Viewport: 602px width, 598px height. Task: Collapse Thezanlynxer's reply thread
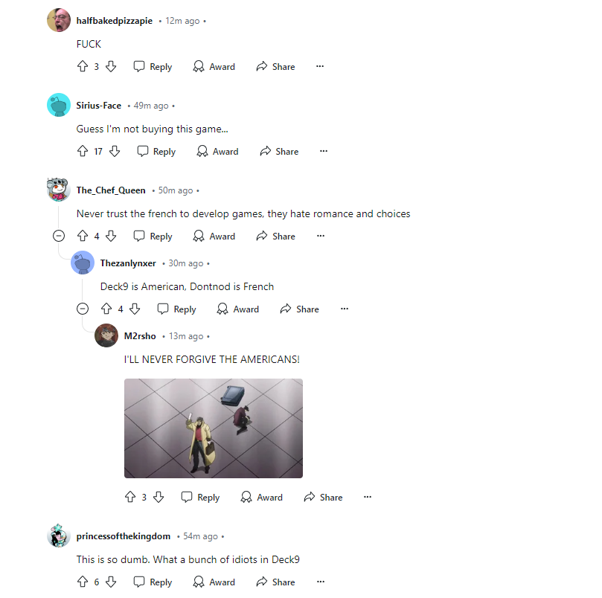pos(83,309)
